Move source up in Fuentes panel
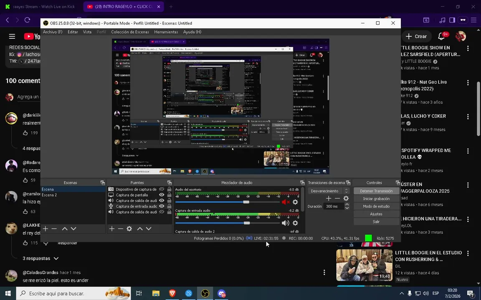This screenshot has height=300, width=481. click(x=140, y=229)
